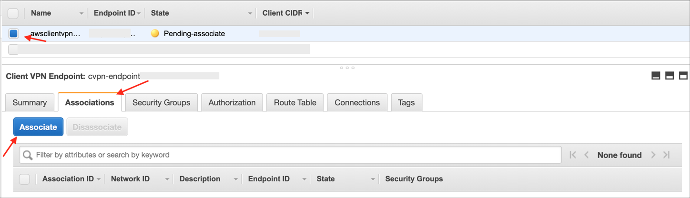Go to first page of associations

click(573, 155)
